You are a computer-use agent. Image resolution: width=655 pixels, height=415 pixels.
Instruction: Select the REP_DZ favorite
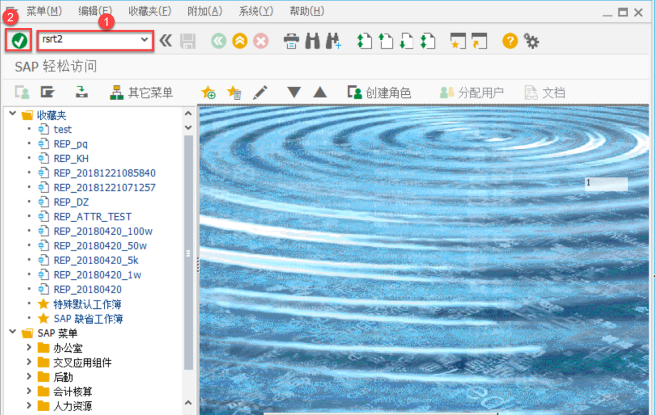(x=71, y=202)
